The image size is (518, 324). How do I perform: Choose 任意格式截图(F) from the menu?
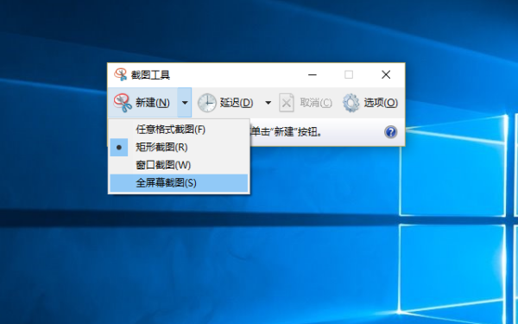(179, 130)
